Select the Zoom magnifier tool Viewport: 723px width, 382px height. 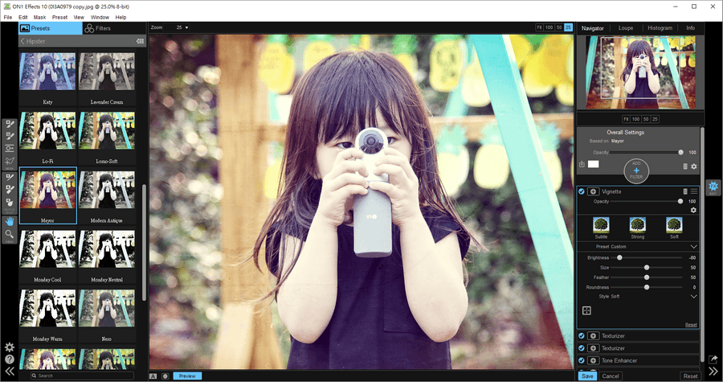pos(10,234)
